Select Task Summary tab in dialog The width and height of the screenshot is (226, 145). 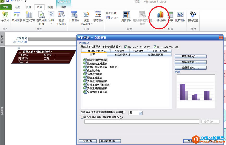coord(119,51)
